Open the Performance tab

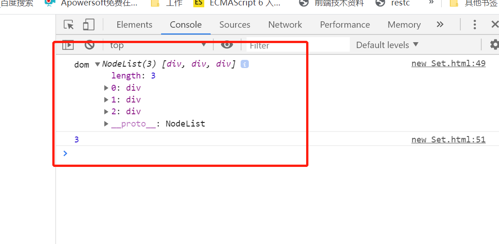345,25
